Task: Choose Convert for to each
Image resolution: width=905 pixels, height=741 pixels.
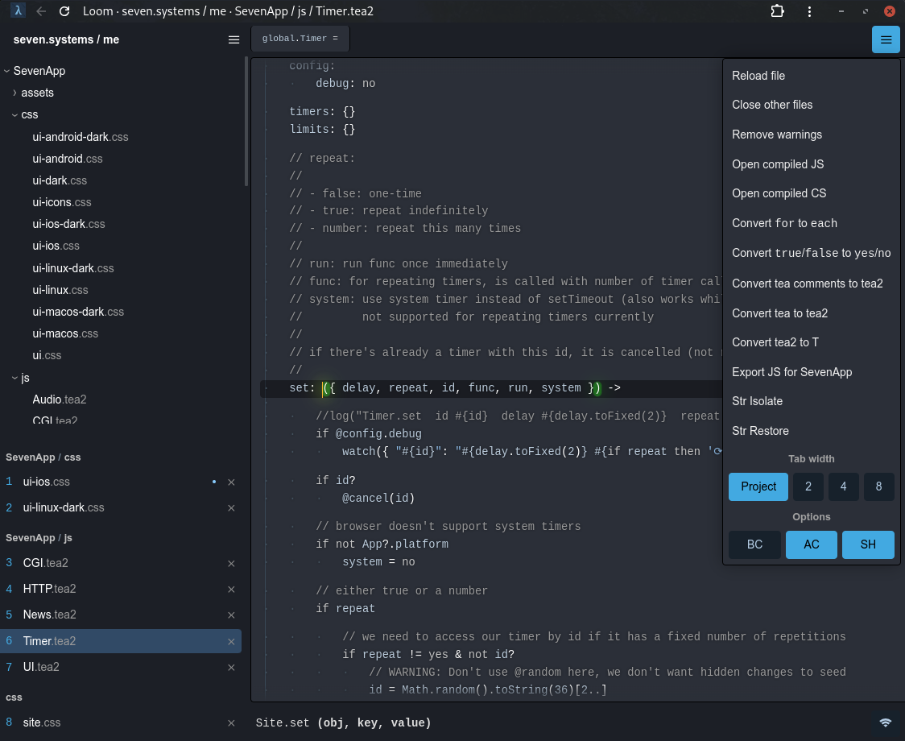Action: tap(811, 223)
